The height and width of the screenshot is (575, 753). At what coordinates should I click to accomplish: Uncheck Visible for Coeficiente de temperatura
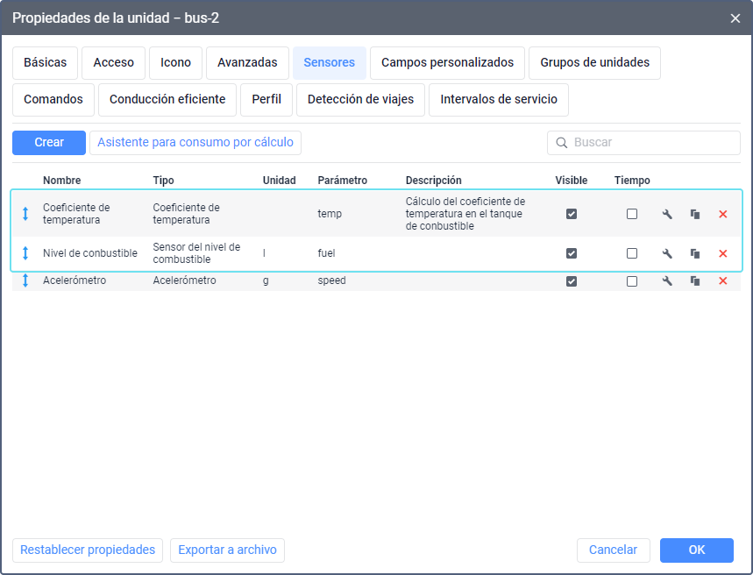pyautogui.click(x=572, y=214)
